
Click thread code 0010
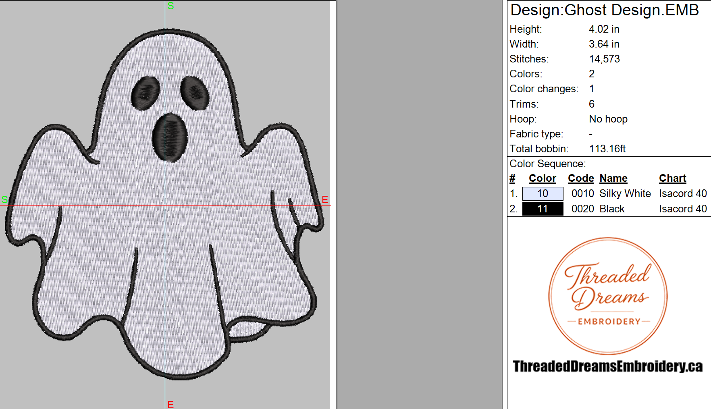583,194
